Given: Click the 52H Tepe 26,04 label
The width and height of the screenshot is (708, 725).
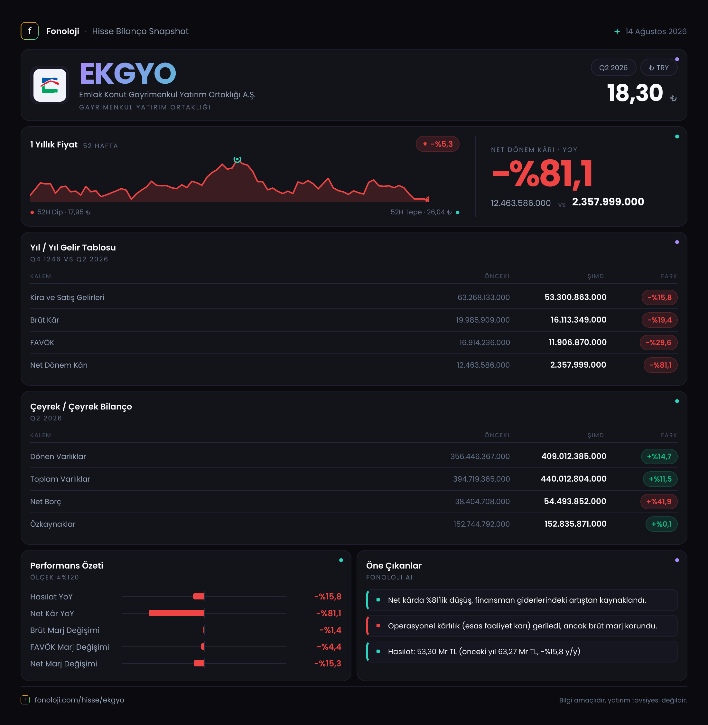Looking at the screenshot, I should [x=421, y=212].
